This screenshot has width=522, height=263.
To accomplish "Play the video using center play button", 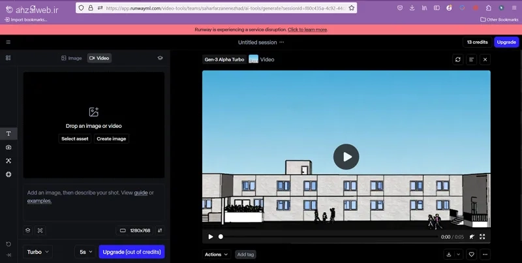I will tap(346, 157).
